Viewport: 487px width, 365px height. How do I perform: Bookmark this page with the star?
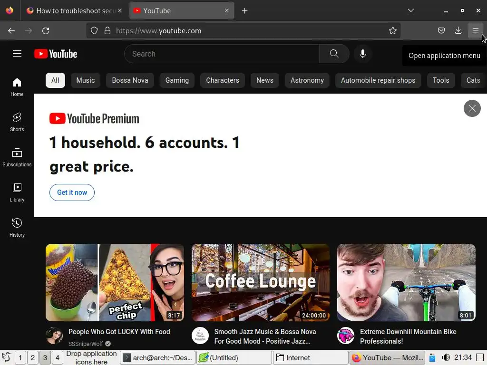(x=392, y=30)
